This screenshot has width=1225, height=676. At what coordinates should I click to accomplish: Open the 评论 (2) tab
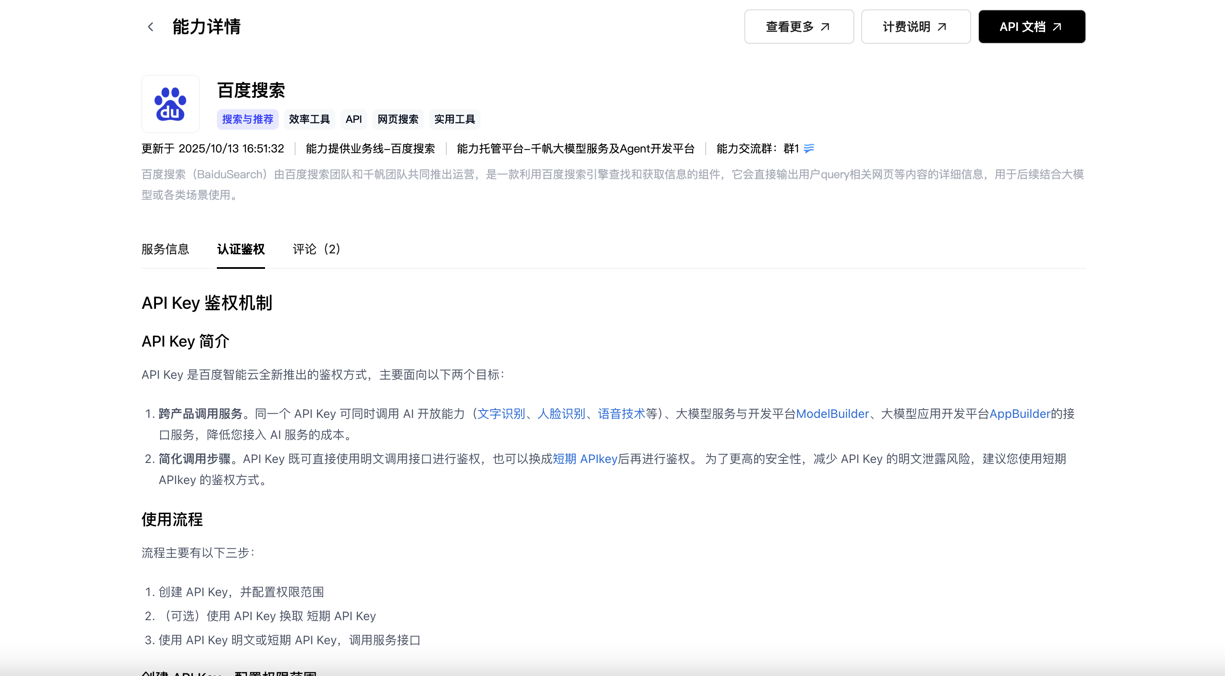[316, 249]
